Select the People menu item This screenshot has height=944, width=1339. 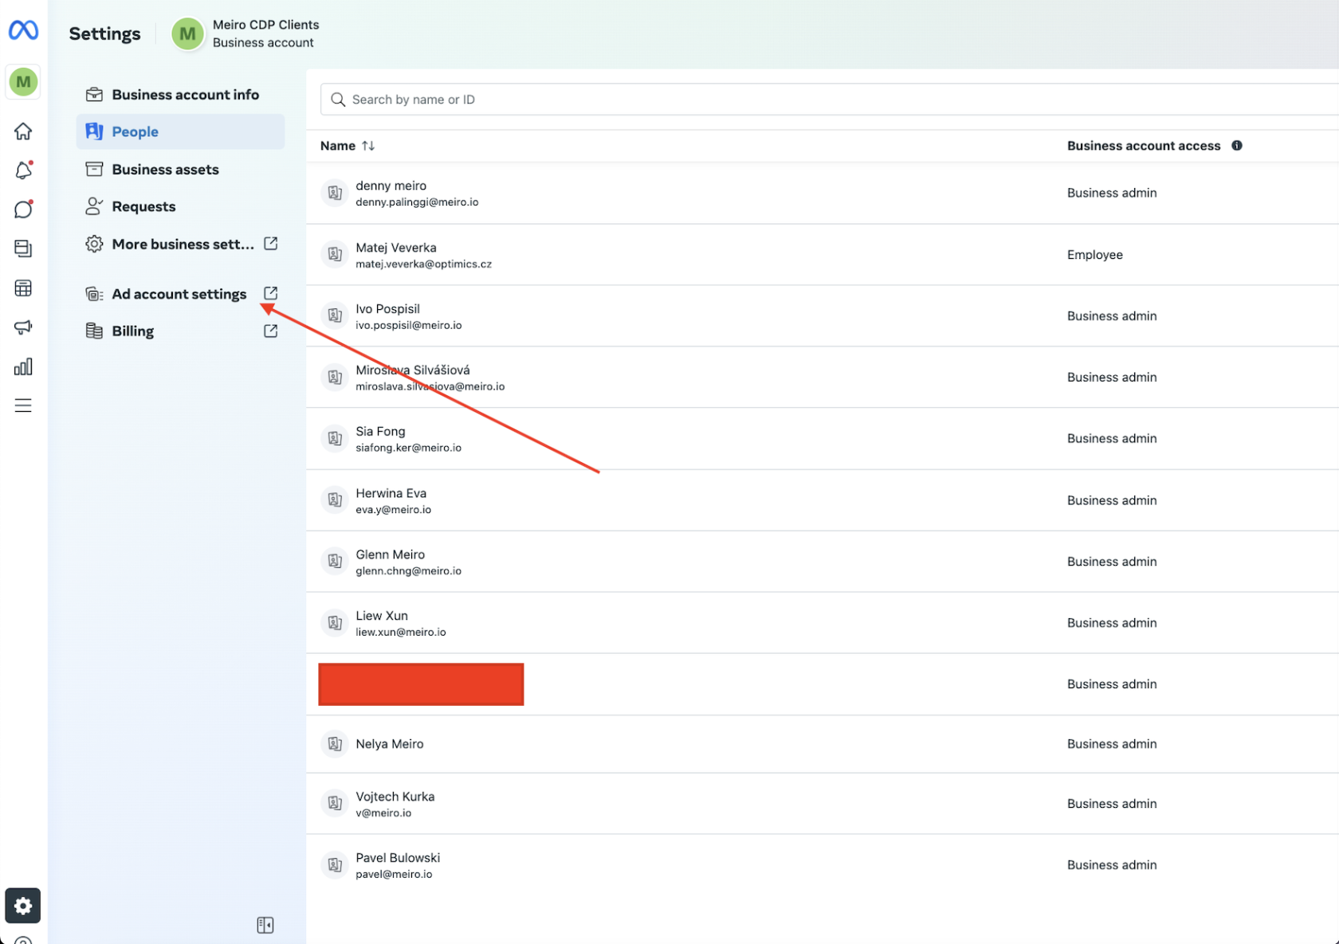click(180, 131)
